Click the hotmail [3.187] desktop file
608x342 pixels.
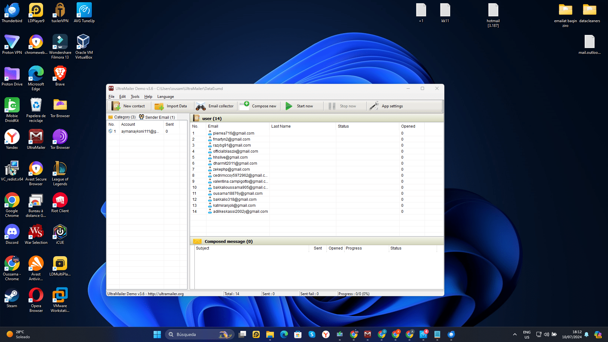[493, 15]
